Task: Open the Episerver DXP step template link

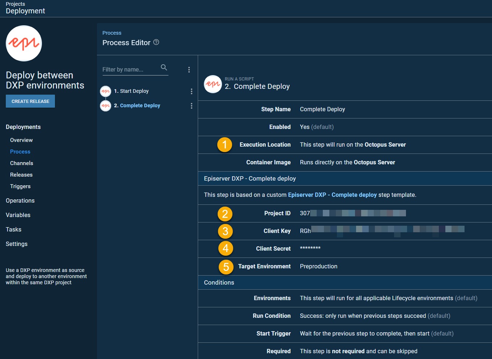Action: 332,195
